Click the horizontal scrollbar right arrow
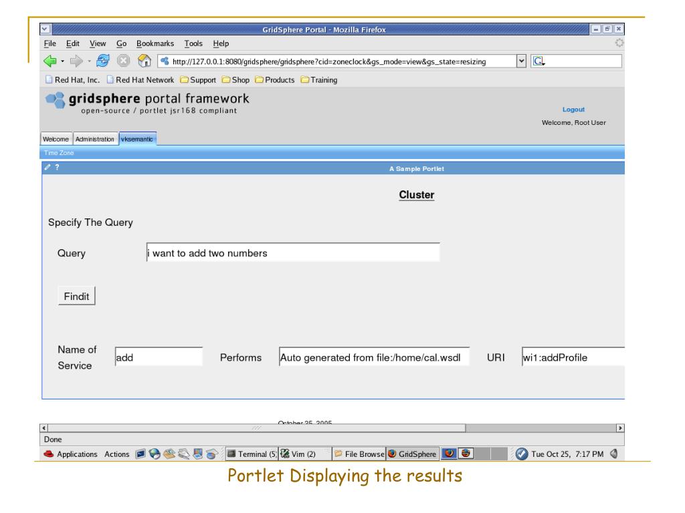Viewport: 685px width, 513px height. [x=620, y=428]
